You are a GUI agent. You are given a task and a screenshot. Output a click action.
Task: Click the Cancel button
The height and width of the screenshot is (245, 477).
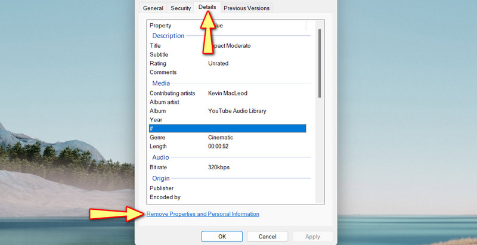coord(267,237)
